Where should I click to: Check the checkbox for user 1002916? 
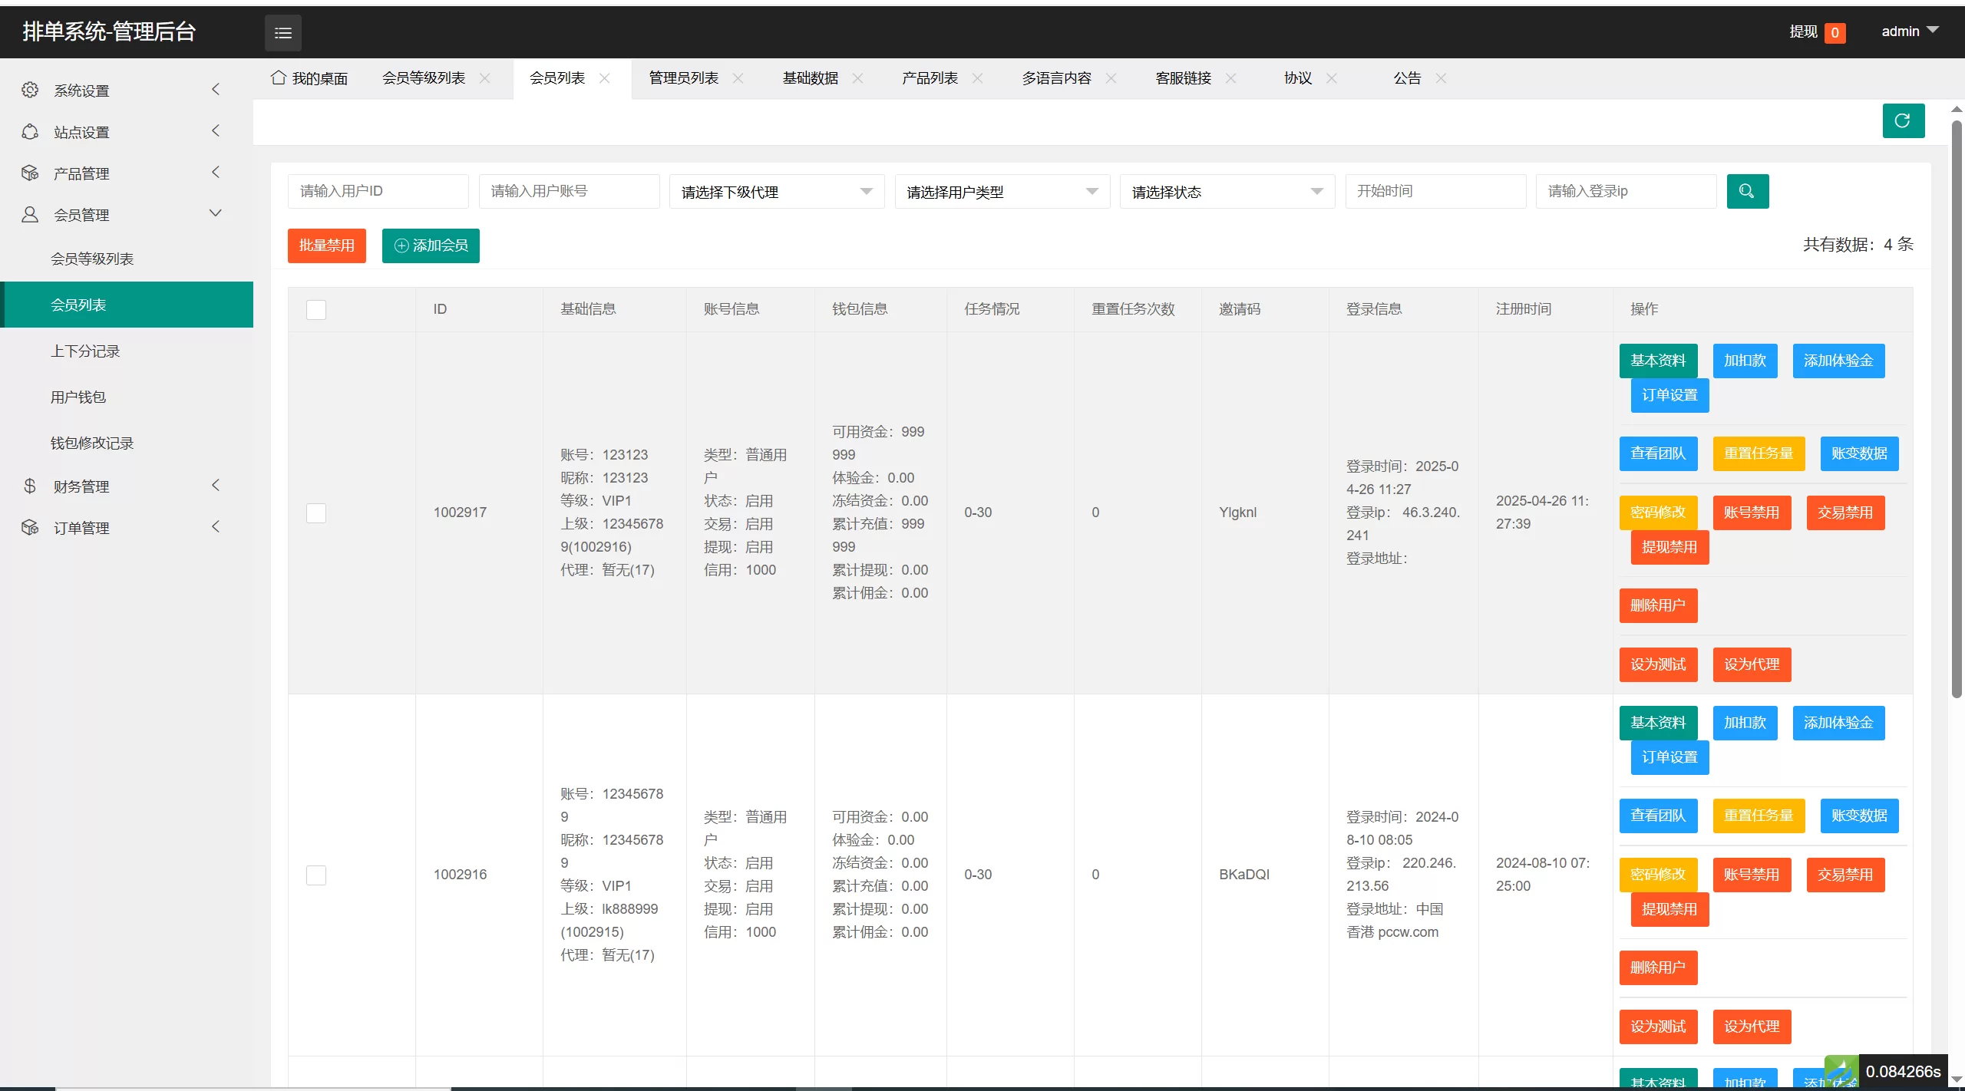point(315,875)
